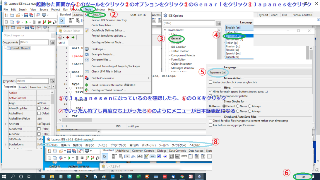The height and width of the screenshot is (180, 320).
Task: Clear the Components filter in Object Inspector
Action: (52, 42)
